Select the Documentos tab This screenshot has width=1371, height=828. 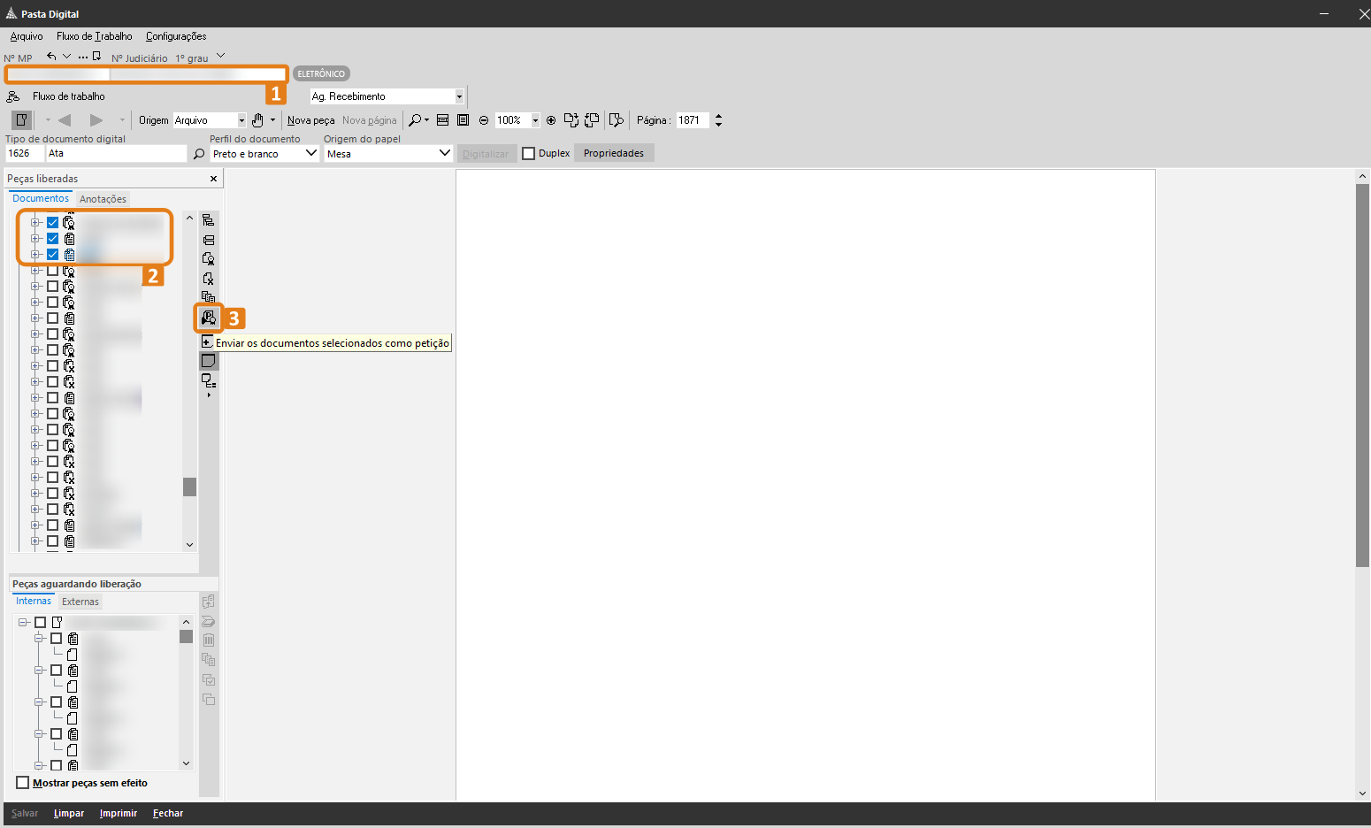pos(41,198)
